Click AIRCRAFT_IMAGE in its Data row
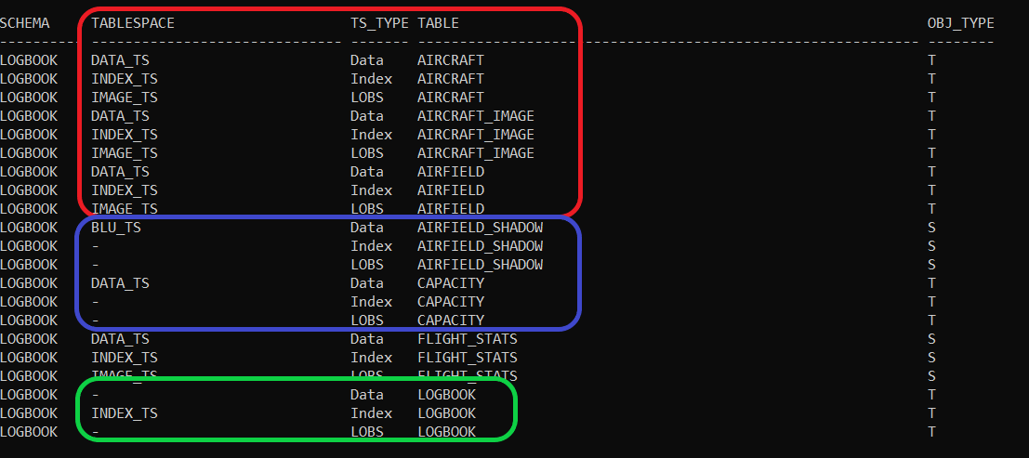This screenshot has width=1029, height=458. click(x=476, y=116)
